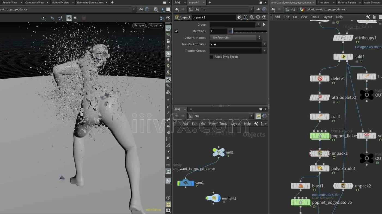Select the trail1 node

pos(320,117)
